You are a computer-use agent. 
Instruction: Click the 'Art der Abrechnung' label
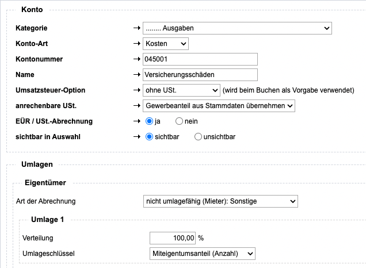tap(46, 201)
